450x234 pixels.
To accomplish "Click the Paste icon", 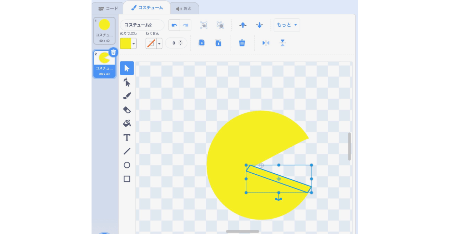I will pos(218,43).
